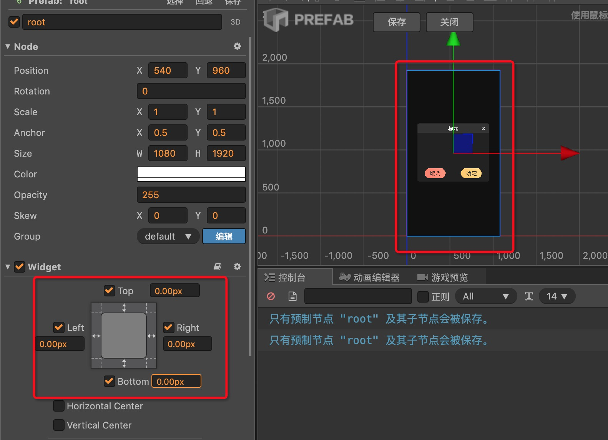Open the font size 14 dropdown

click(557, 296)
